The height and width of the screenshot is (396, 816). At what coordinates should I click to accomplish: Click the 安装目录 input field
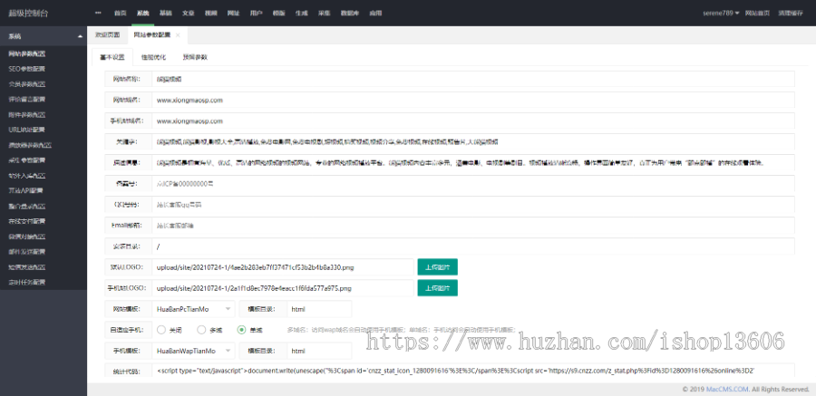[x=473, y=246]
